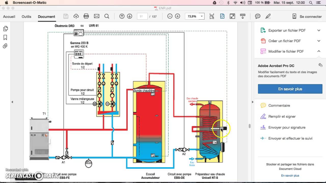
Task: Click the read mode toolbar icon
Action: pos(242,16)
